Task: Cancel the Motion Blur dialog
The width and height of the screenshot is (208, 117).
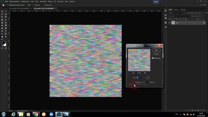Action: point(156,54)
